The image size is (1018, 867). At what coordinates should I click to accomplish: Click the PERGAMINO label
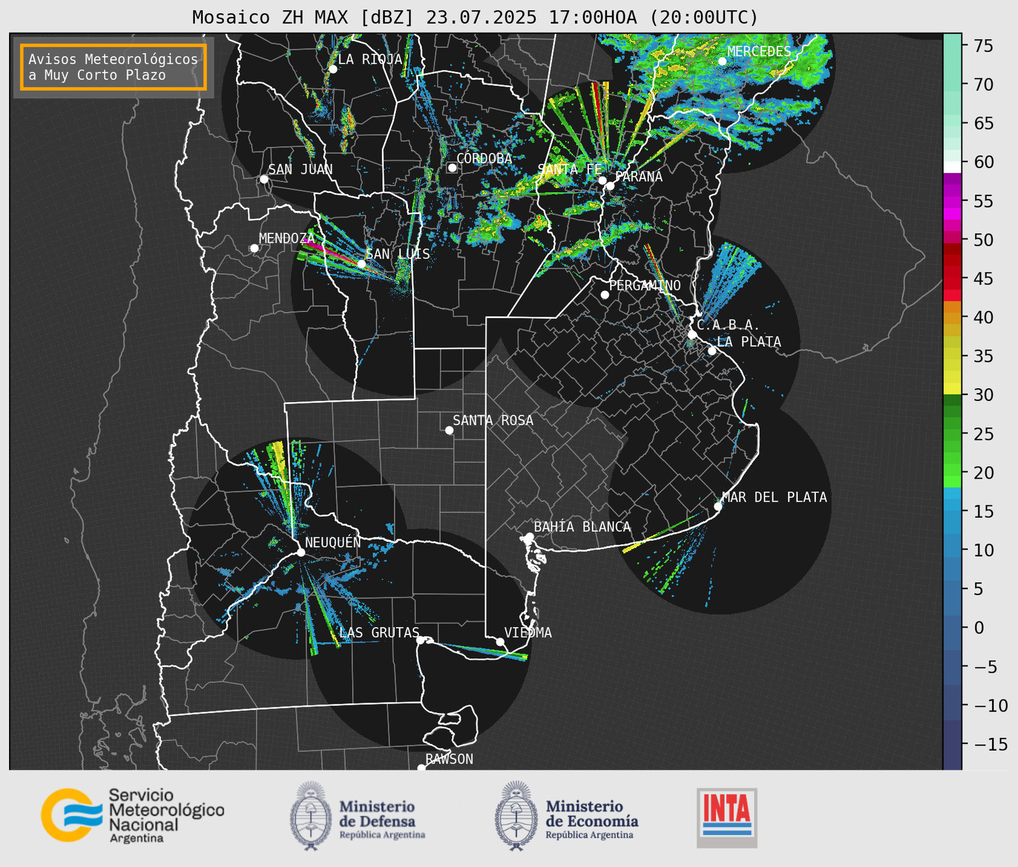[x=645, y=285]
